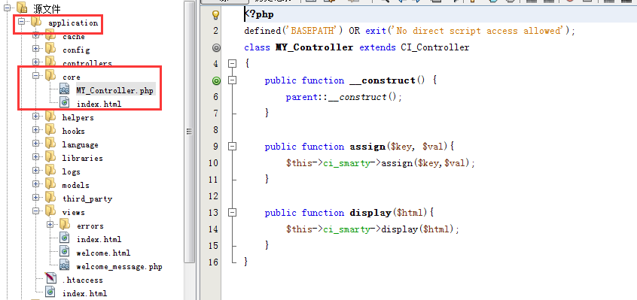637x300 pixels.
Task: Select the .htaccess file icon
Action: (50, 279)
